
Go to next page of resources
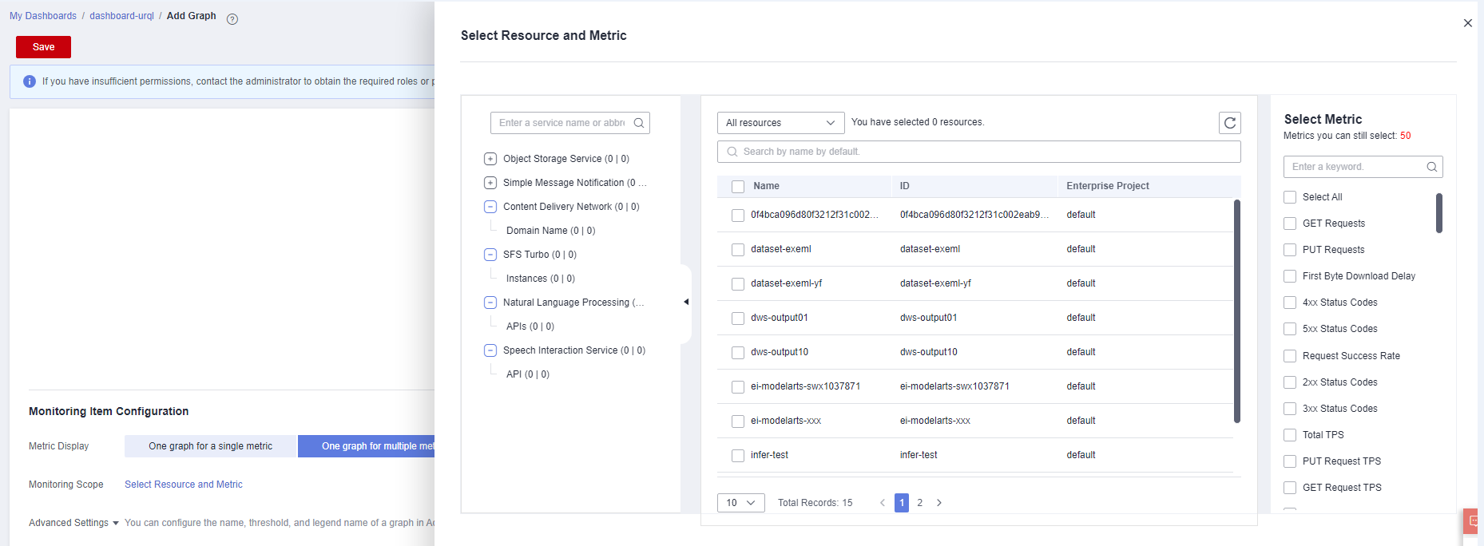(939, 503)
